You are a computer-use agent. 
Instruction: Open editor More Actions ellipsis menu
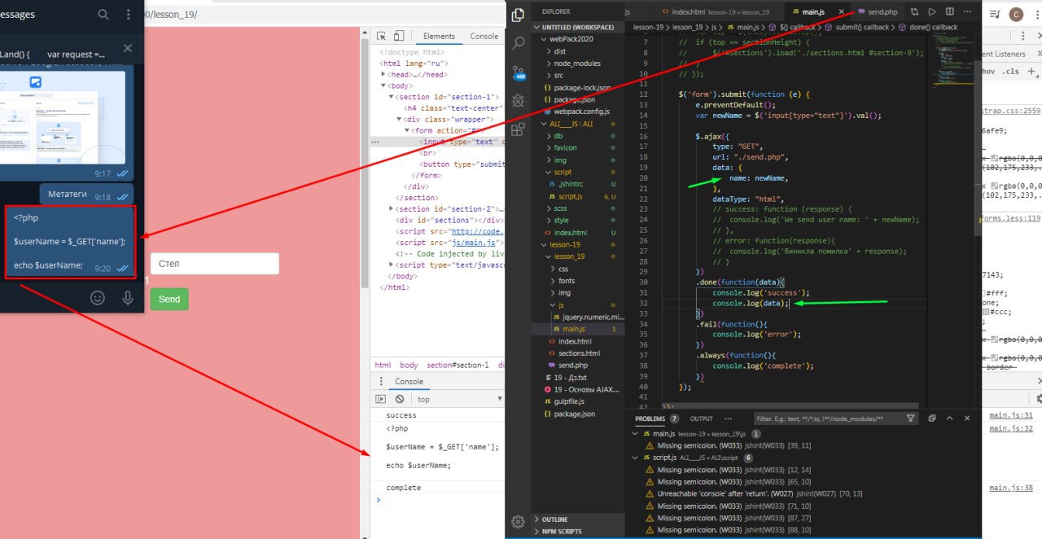[x=967, y=12]
